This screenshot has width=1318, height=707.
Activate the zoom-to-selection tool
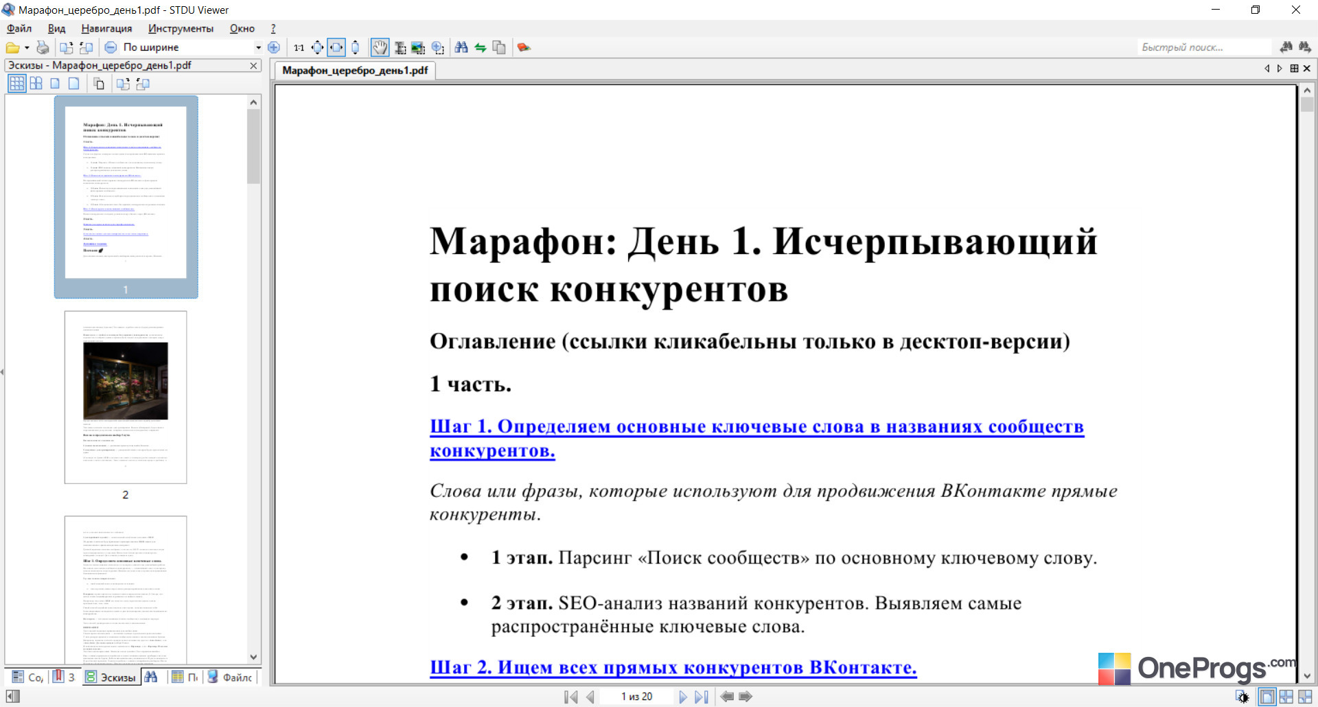click(x=438, y=47)
